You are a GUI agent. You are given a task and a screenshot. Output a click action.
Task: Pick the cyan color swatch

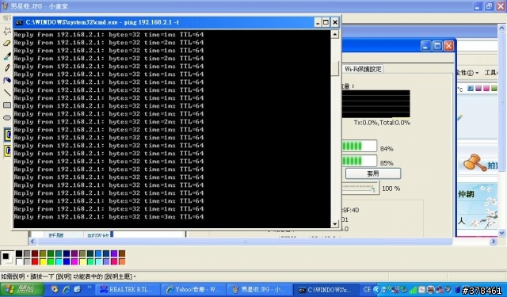[x=59, y=261]
